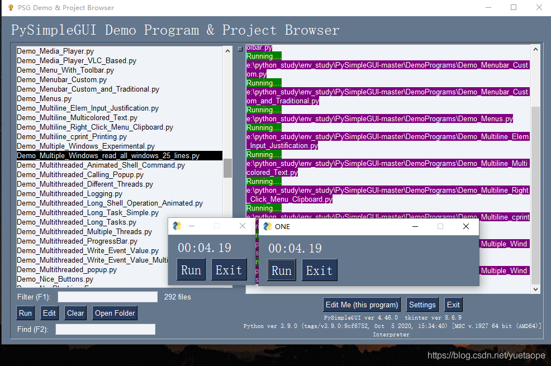This screenshot has width=551, height=366.
Task: Click Run button in the ONE window
Action: (x=282, y=270)
